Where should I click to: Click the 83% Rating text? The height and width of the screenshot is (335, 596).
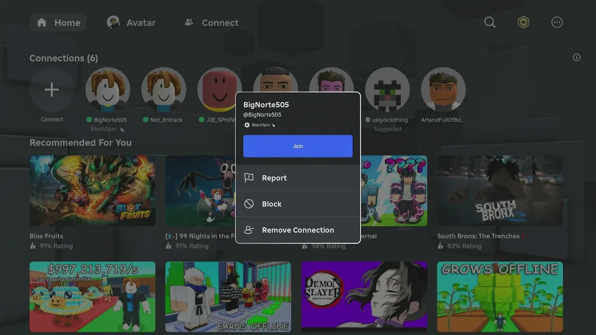tap(464, 246)
